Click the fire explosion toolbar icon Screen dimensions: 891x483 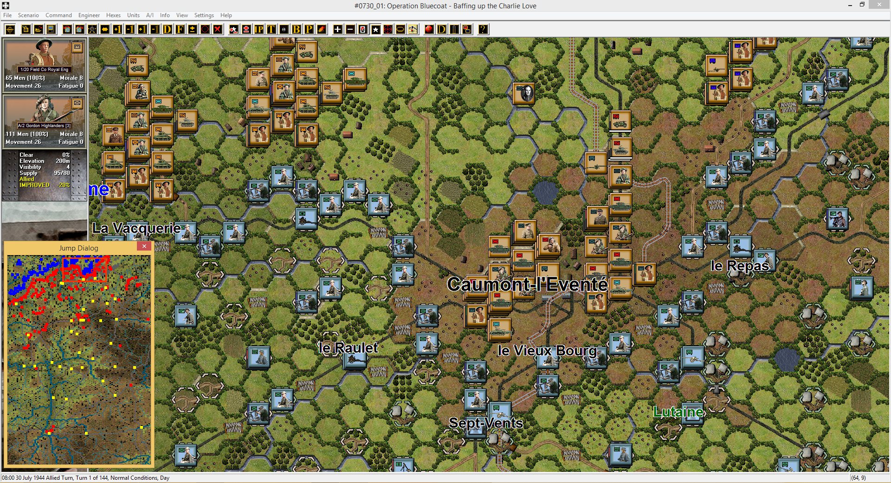pos(321,30)
